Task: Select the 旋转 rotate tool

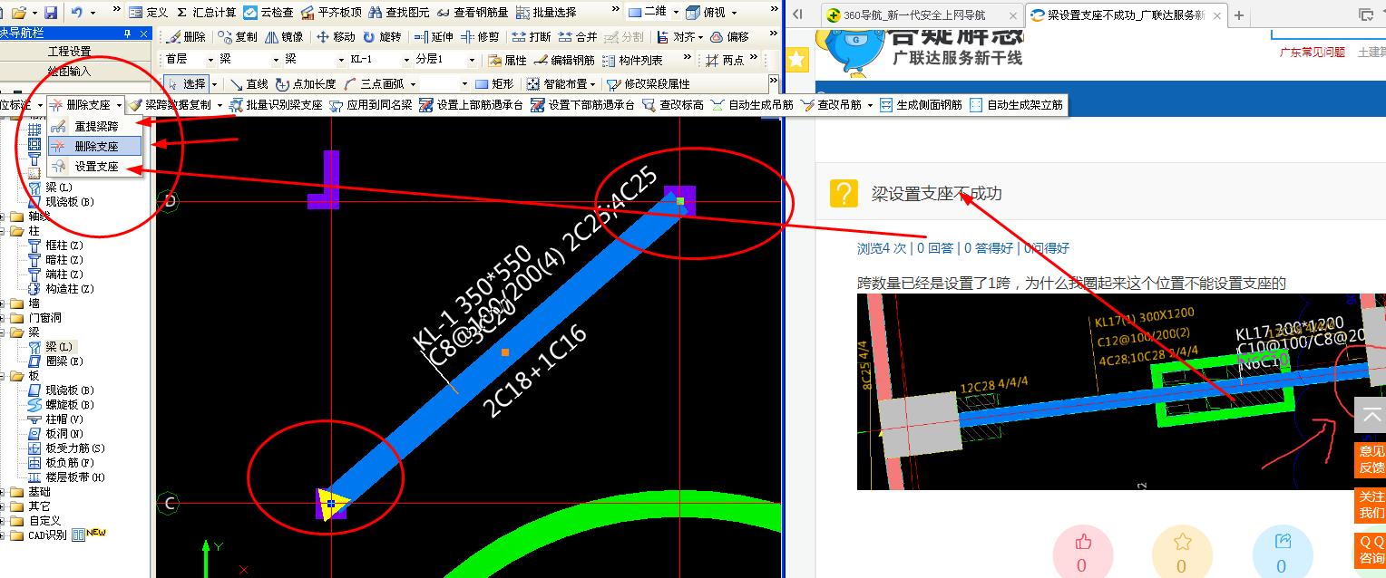Action: [x=381, y=37]
